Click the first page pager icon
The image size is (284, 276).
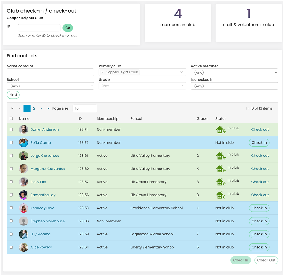coord(12,108)
